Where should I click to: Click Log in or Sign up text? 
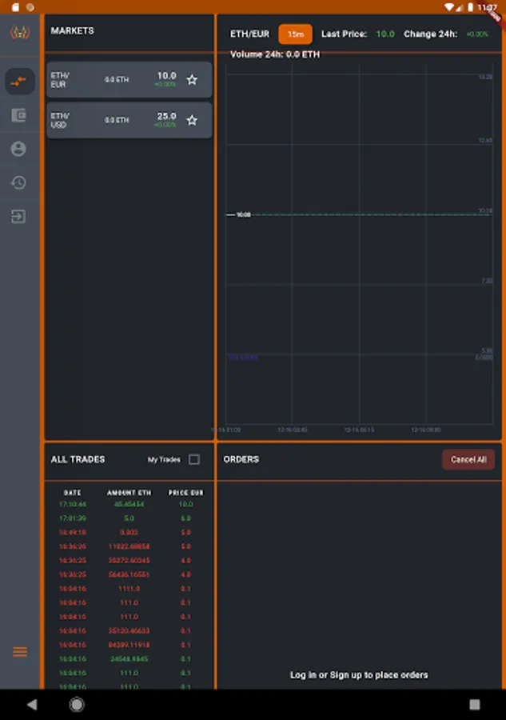359,674
